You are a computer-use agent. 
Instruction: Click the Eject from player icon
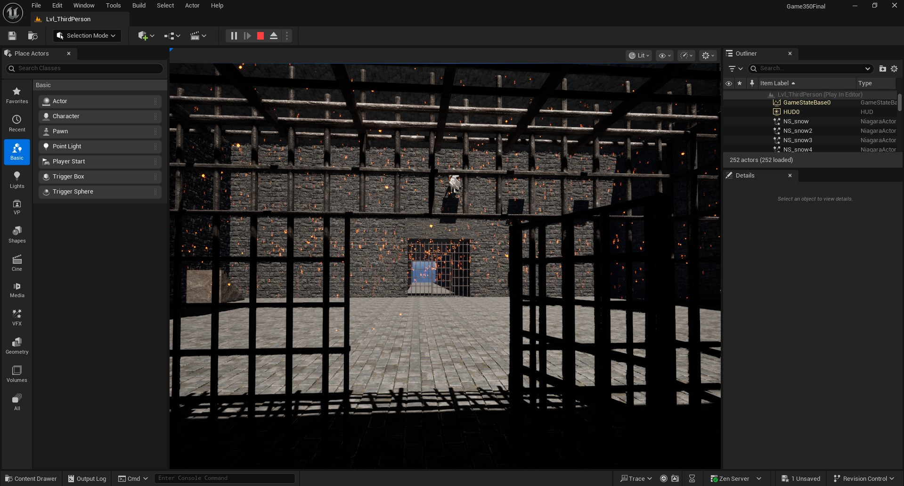(x=274, y=36)
